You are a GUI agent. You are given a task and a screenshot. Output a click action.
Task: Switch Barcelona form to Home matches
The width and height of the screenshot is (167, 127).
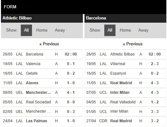[x=125, y=30]
